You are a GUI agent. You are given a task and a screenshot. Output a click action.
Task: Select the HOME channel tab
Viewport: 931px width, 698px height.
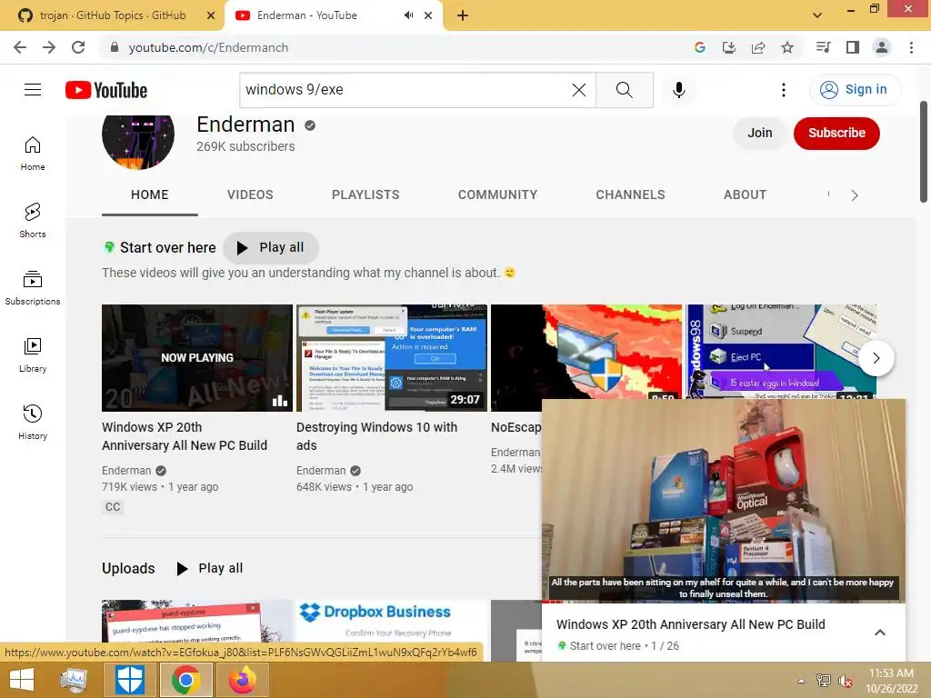[150, 194]
